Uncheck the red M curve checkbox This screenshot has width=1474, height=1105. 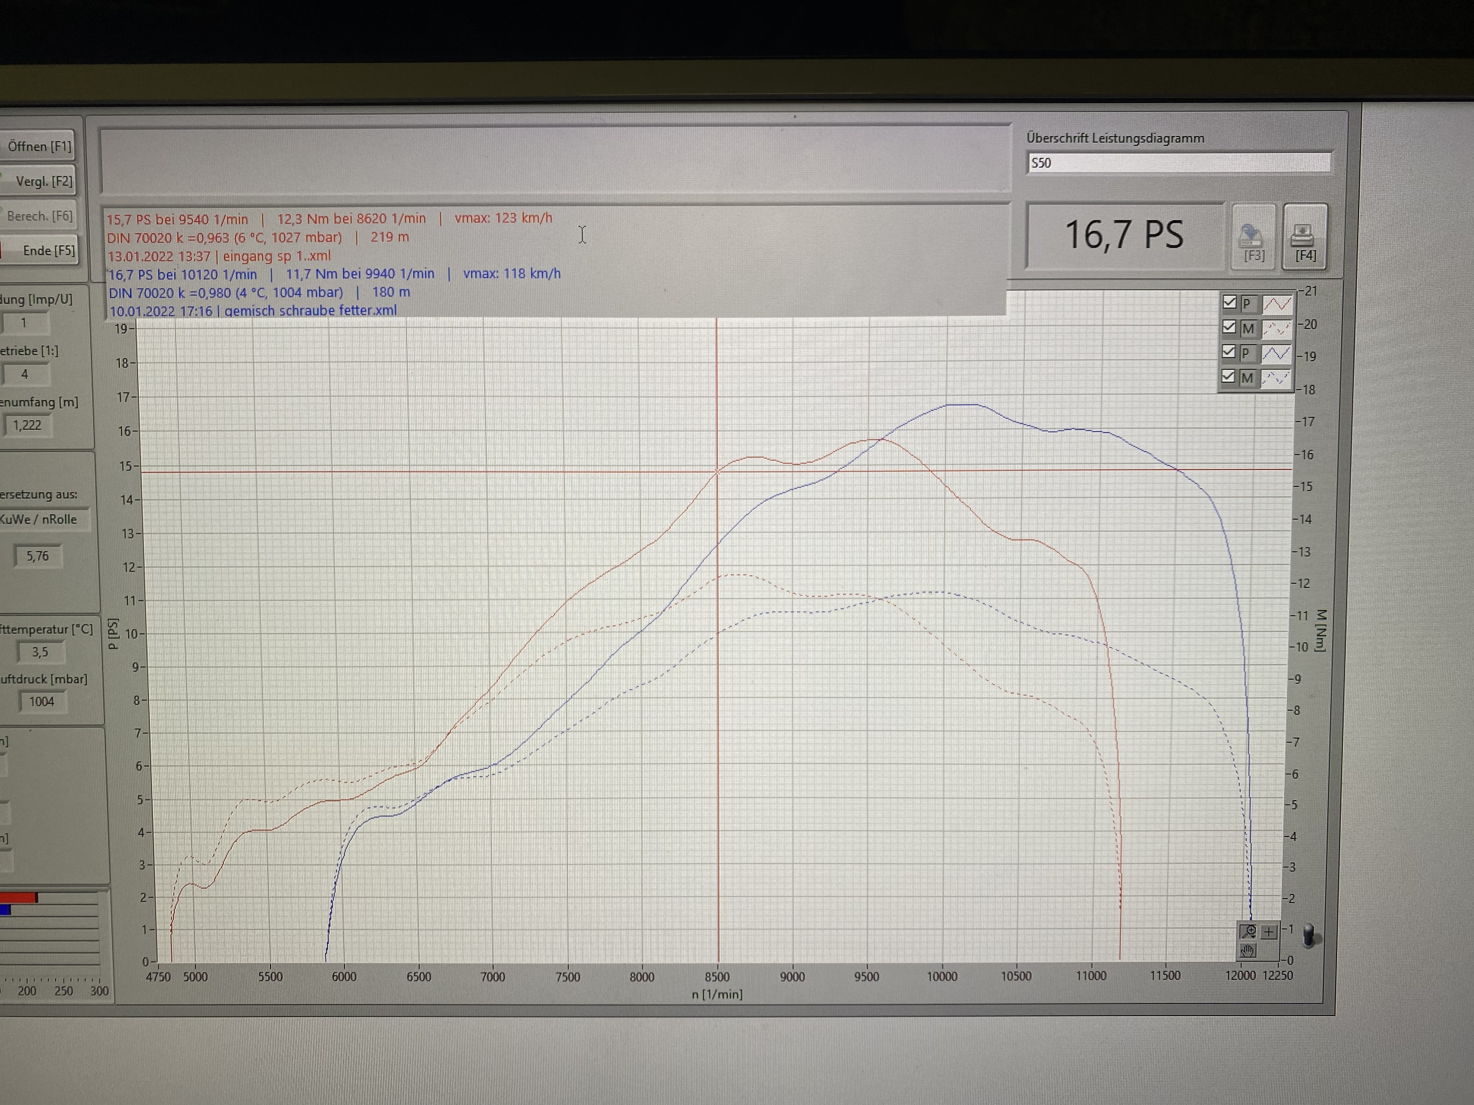pos(1229,327)
